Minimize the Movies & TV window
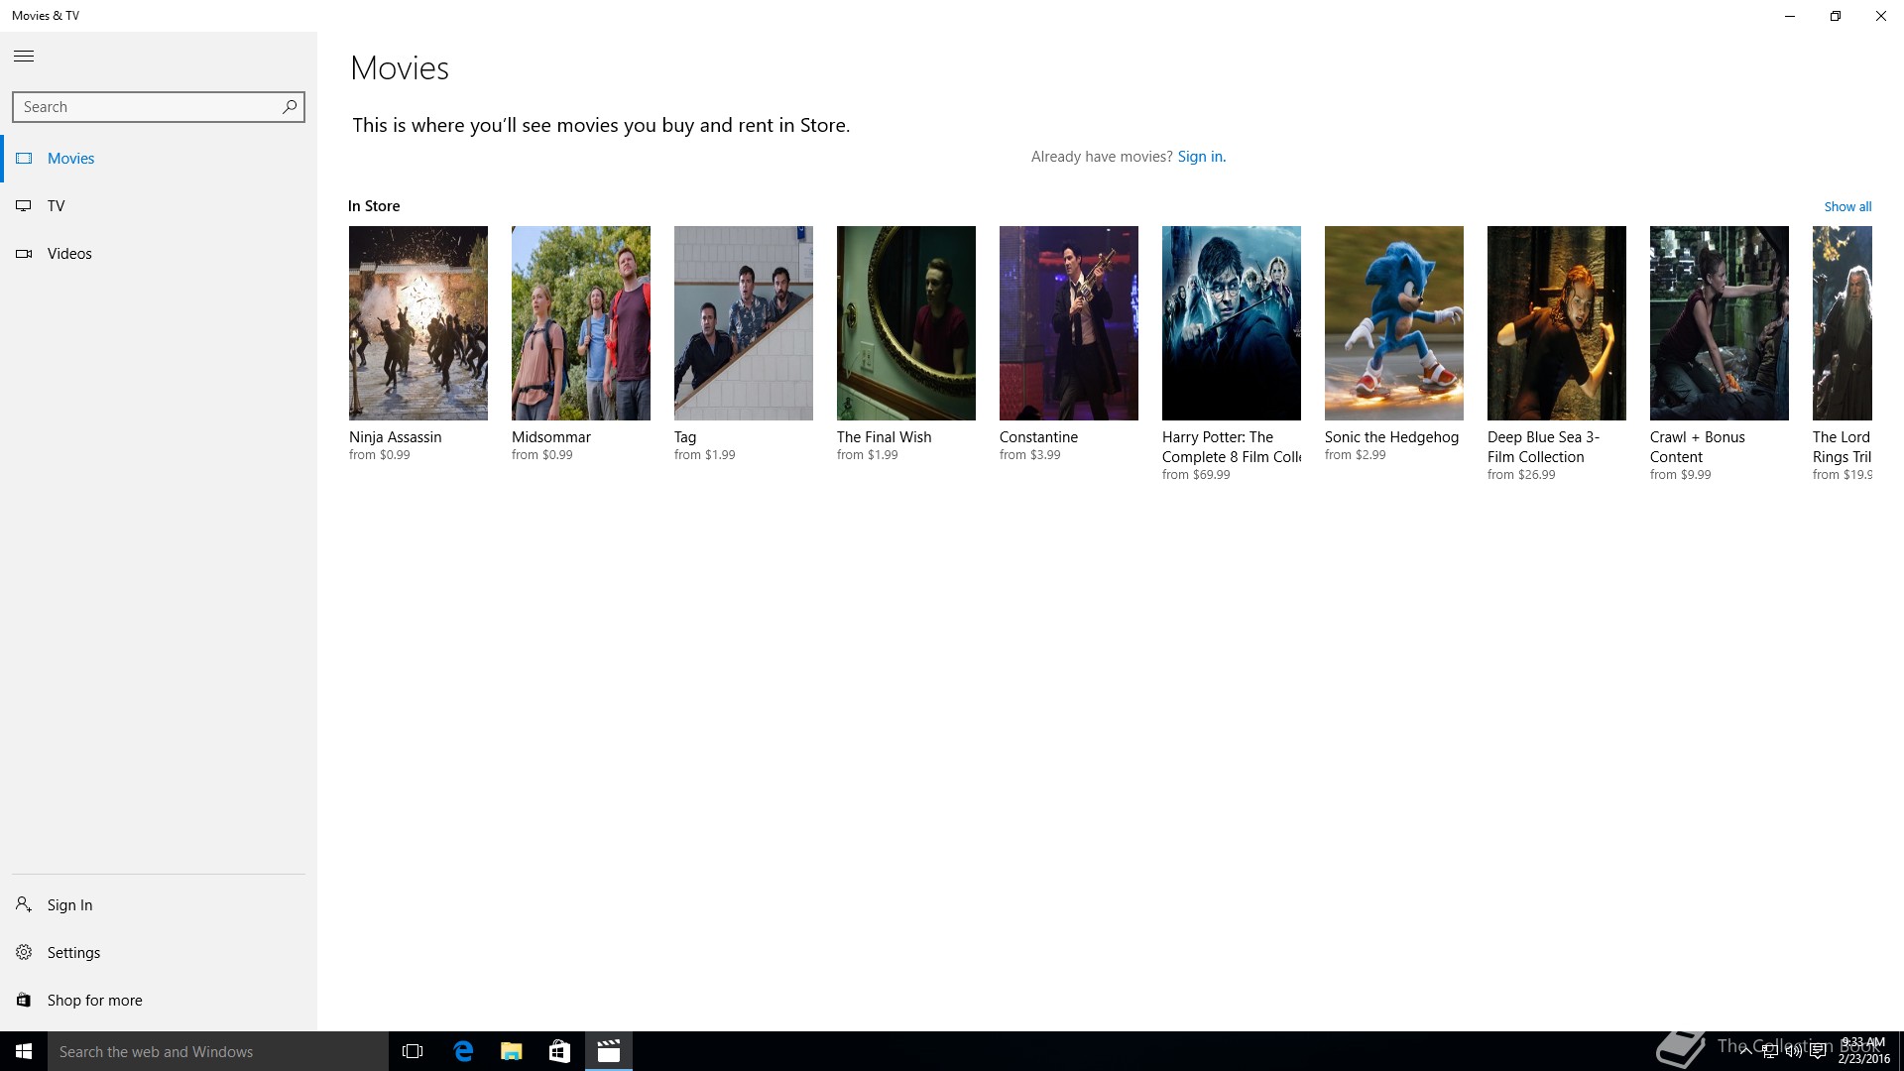This screenshot has width=1904, height=1071. 1790,16
